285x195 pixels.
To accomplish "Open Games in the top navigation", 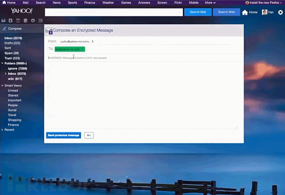I will 126,3.
